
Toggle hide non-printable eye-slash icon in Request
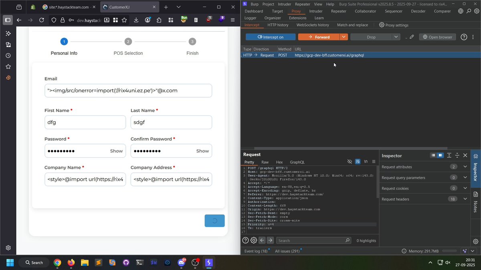point(350,162)
